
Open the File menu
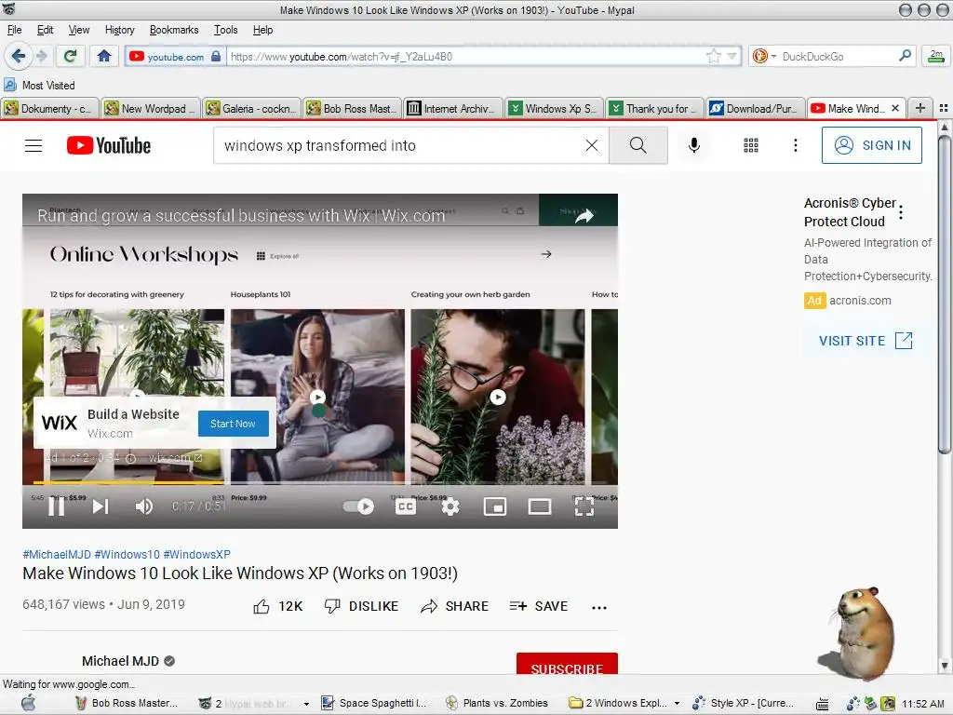point(15,30)
